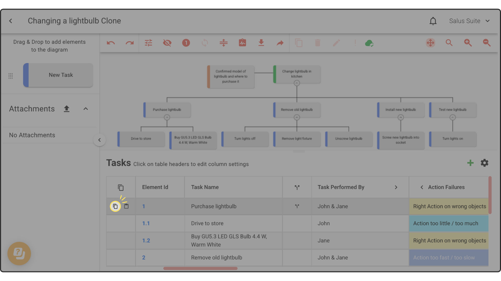Click the paste clipboard icon in row 1

click(x=127, y=206)
